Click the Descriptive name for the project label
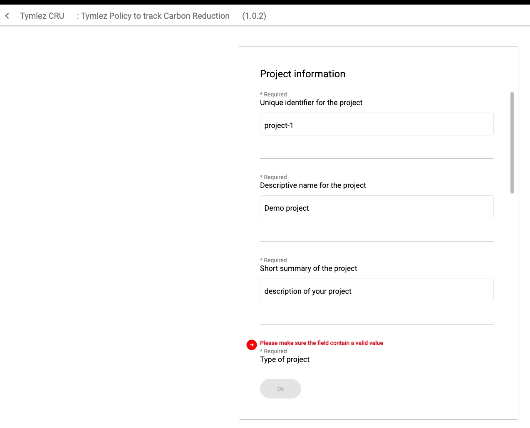The image size is (530, 428). (313, 185)
